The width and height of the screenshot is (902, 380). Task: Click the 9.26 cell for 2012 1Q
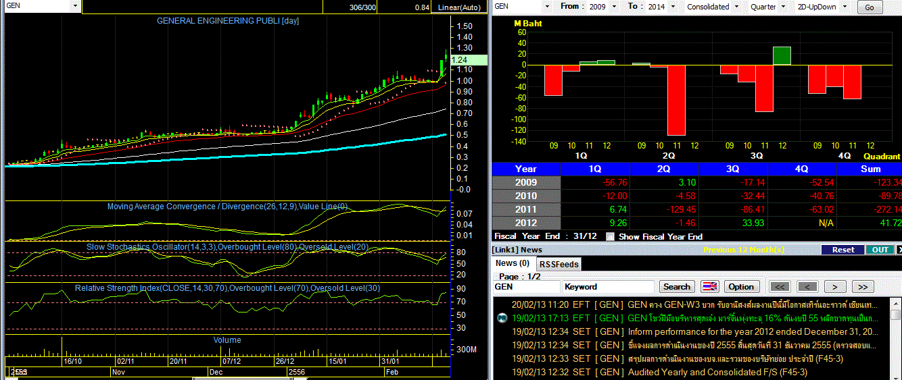596,223
